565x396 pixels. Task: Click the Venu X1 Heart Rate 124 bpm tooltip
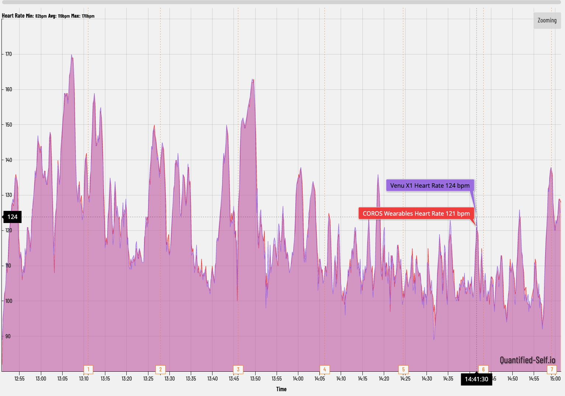429,185
